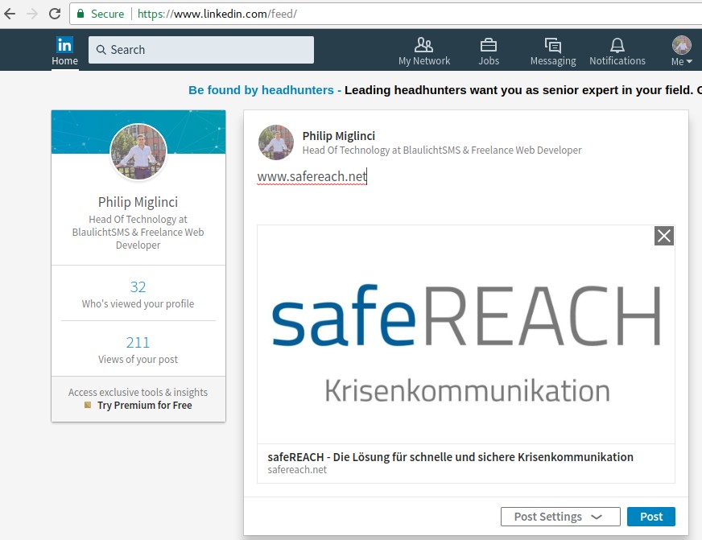Screen dimensions: 702x540
Task: Expand Post Settings options
Action: [560, 516]
